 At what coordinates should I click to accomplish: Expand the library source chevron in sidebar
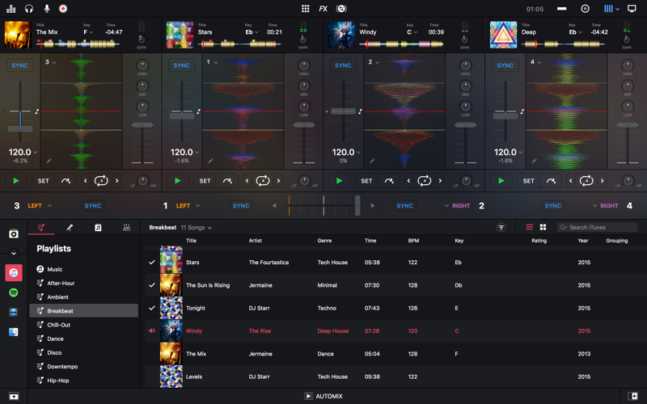[14, 254]
